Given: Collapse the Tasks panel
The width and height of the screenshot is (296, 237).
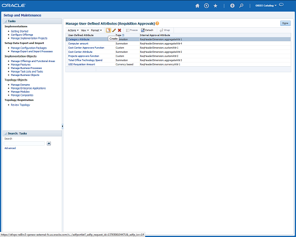Looking at the screenshot, I should tap(6, 21).
